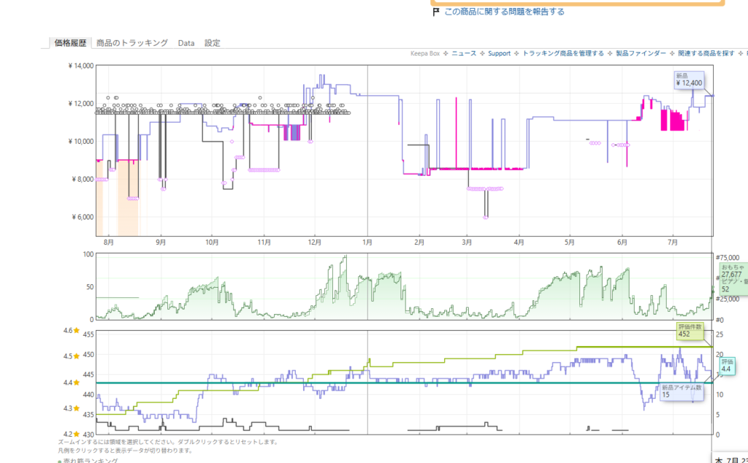Screen dimensions: 748x463
Task: Click the star icon next to 4.3
Action: 76,408
